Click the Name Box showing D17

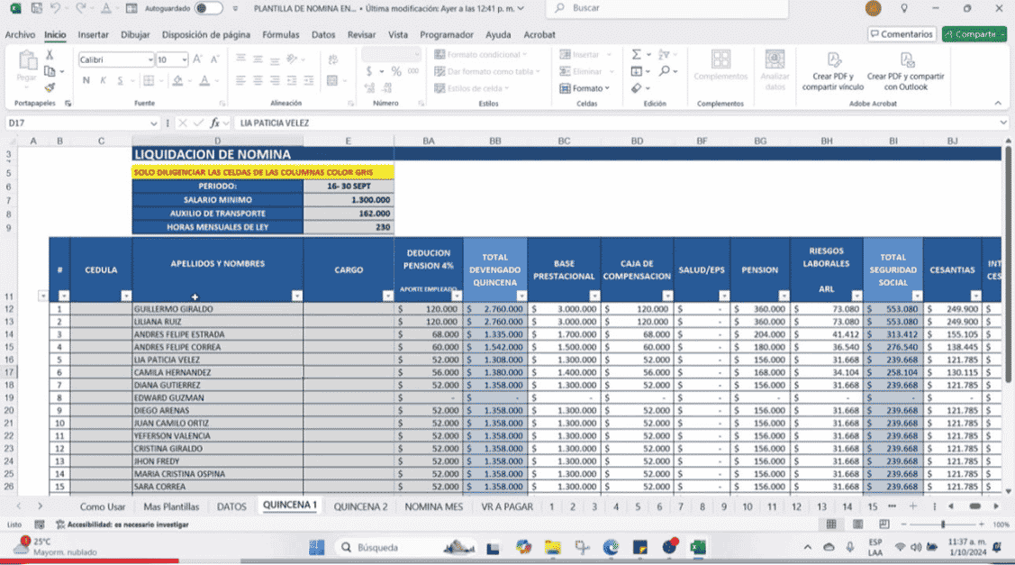[82, 123]
